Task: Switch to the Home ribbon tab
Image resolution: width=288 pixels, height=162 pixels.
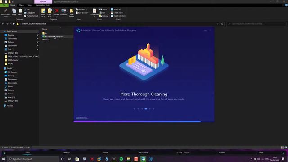Action: point(13,5)
